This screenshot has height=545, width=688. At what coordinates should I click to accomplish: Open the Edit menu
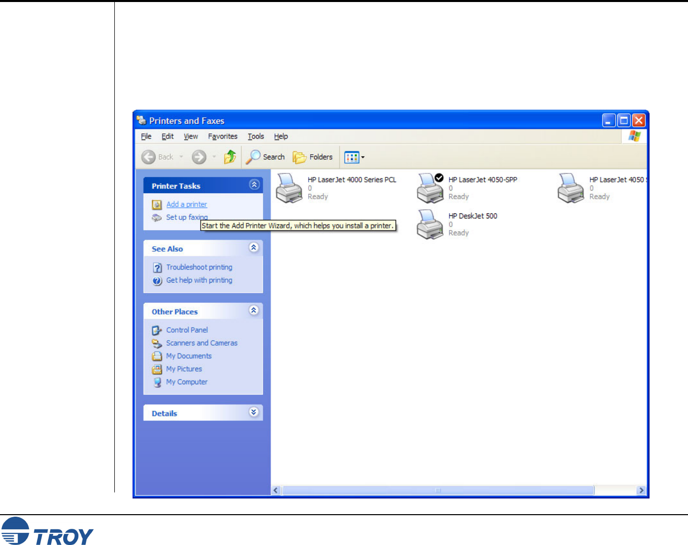(167, 137)
